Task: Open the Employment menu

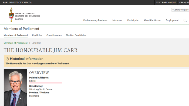Action: pyautogui.click(x=172, y=20)
